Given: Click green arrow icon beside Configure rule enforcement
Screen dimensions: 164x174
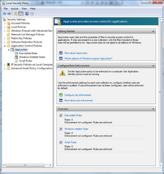Looking at the screenshot, I should (x=61, y=95).
